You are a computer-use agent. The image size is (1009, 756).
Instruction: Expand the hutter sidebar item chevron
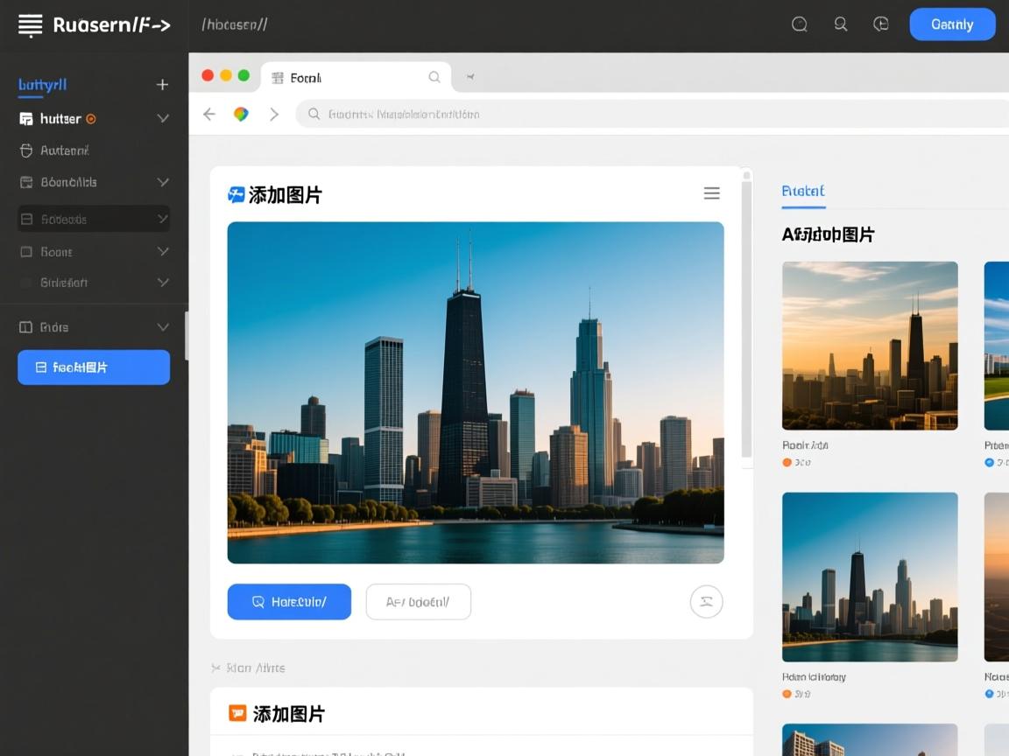point(162,118)
